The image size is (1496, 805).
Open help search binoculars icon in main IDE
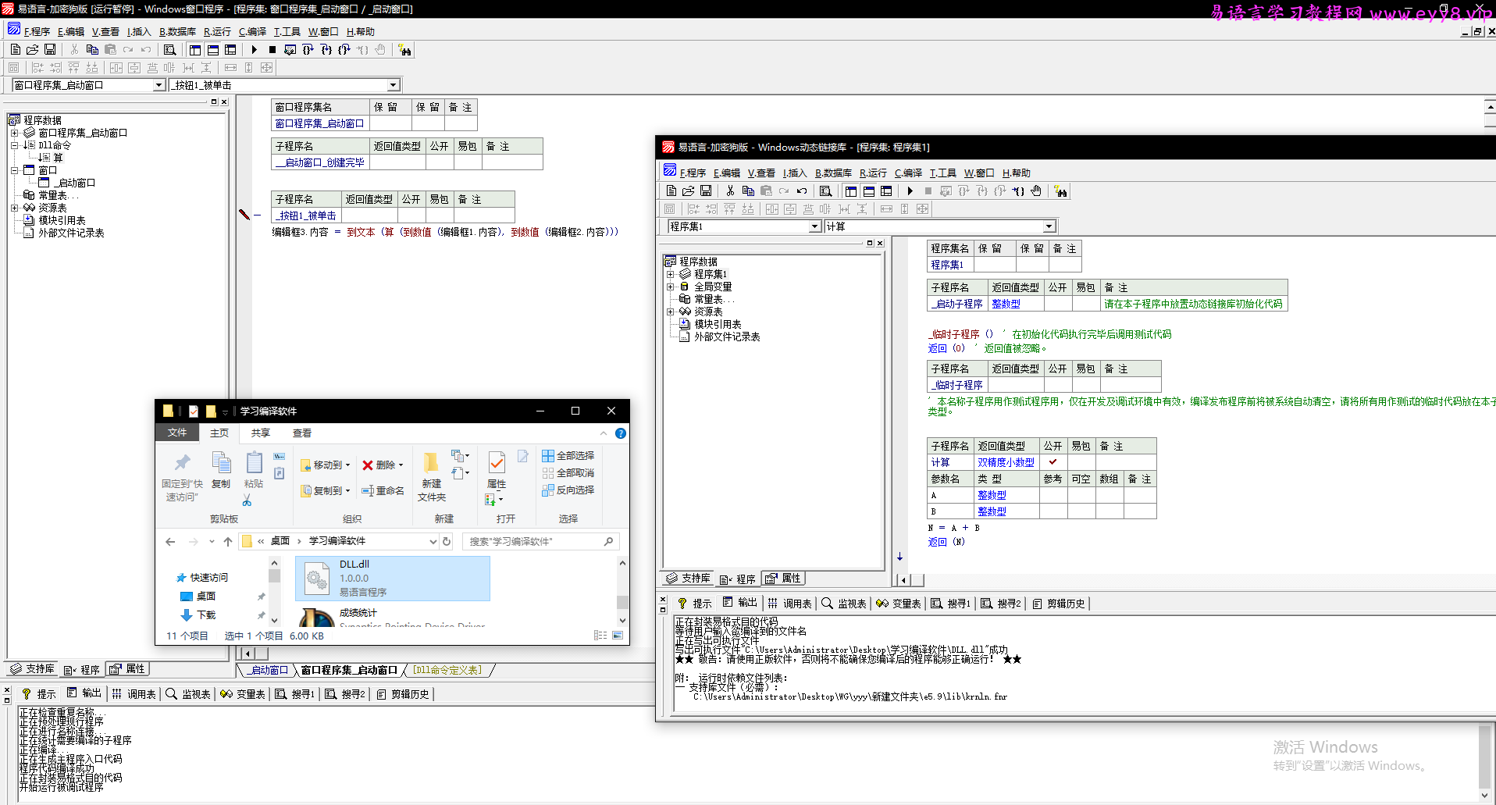[x=404, y=49]
